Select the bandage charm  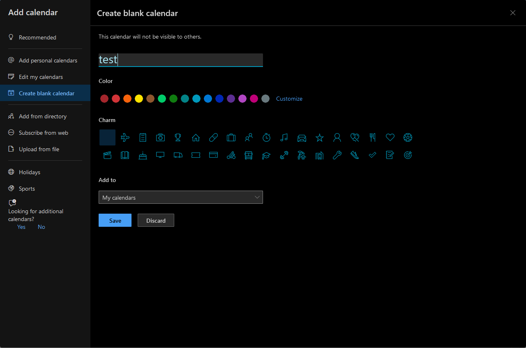(x=213, y=138)
